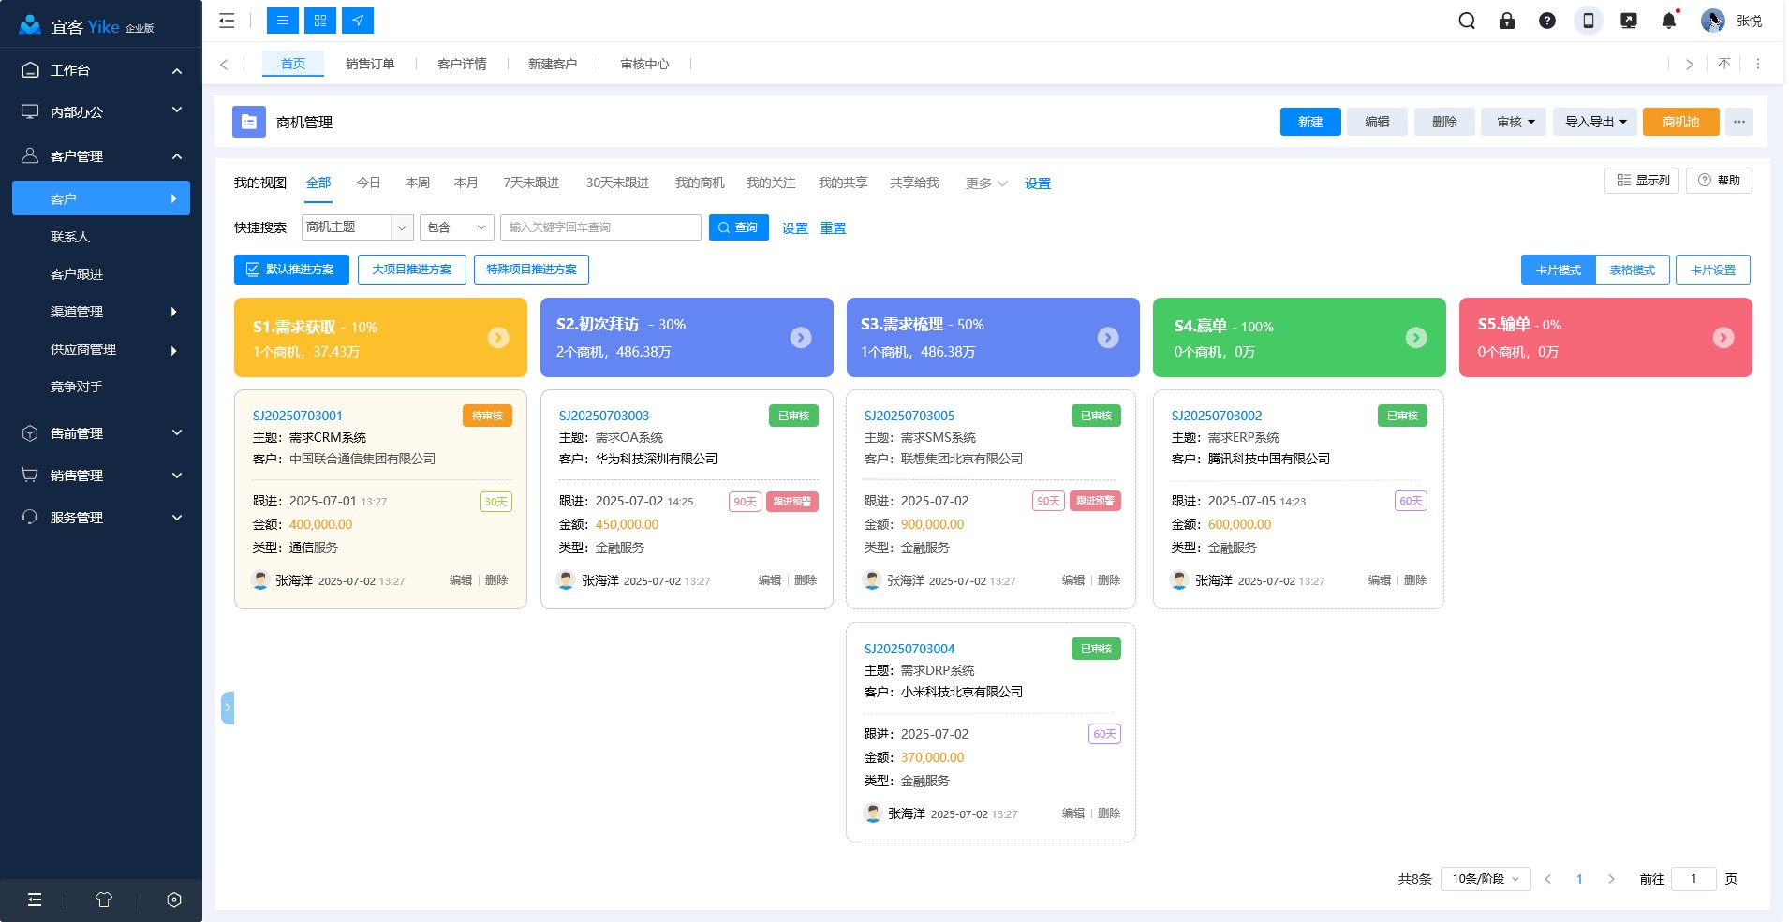
Task: Click the page number jump input
Action: coord(1693,879)
